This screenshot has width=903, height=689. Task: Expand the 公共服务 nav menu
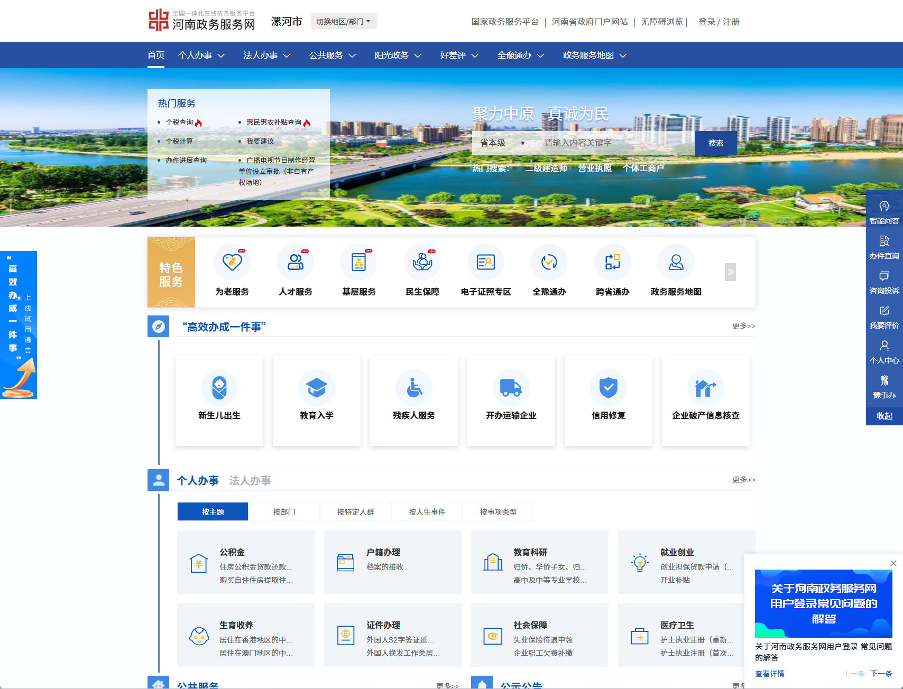(333, 55)
